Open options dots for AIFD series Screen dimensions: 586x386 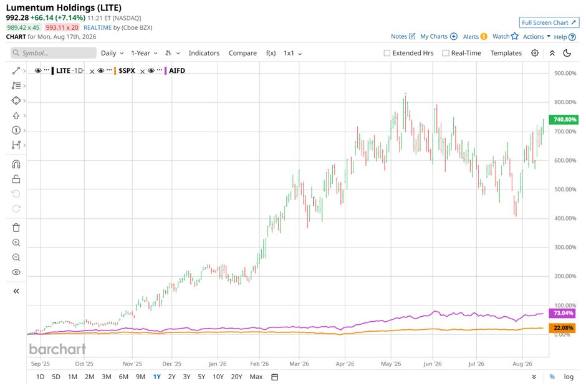(160, 70)
